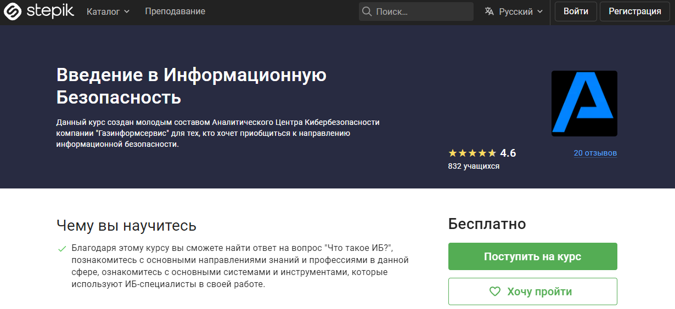Click the outcome text starting Благодаря этому курсу

coord(240,266)
